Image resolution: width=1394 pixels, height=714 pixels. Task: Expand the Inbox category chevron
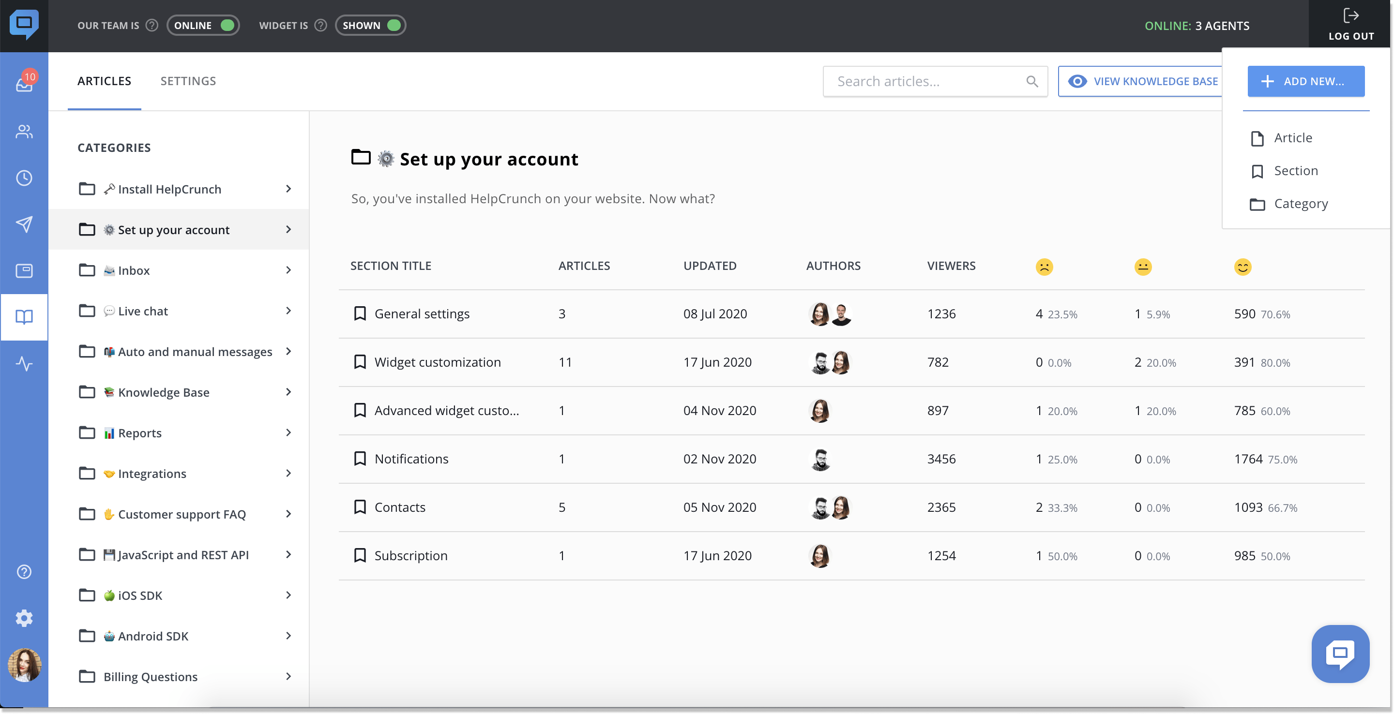pos(288,270)
